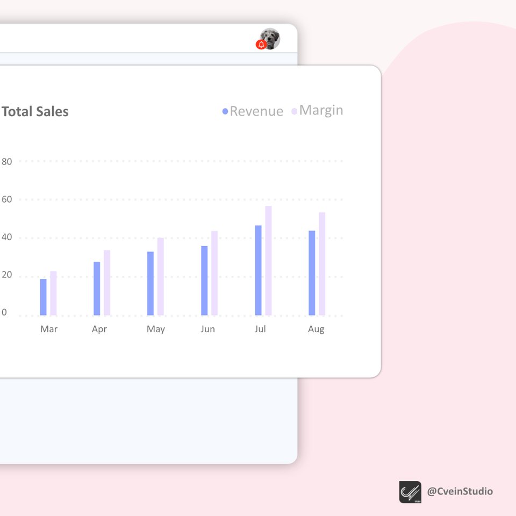Click the Apr axis label
The height and width of the screenshot is (516, 516).
click(x=99, y=328)
